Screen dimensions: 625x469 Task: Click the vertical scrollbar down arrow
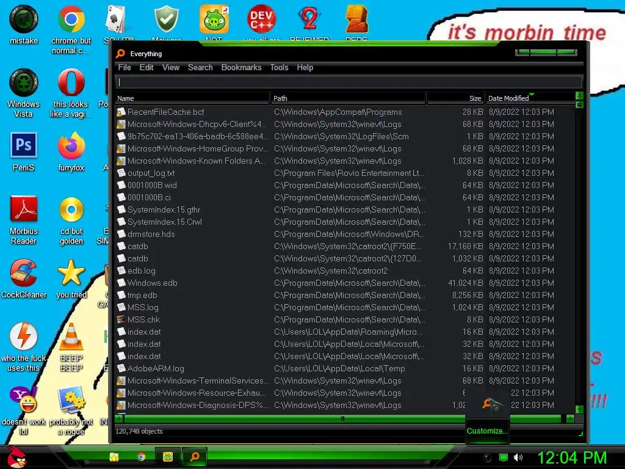580,410
